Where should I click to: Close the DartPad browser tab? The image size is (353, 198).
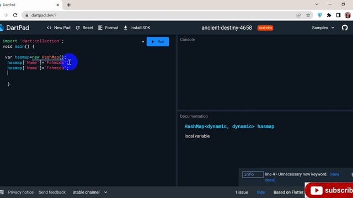click(57, 5)
